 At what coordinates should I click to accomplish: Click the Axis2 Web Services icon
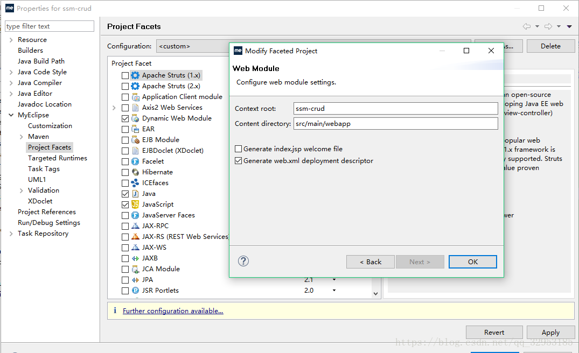pos(136,108)
